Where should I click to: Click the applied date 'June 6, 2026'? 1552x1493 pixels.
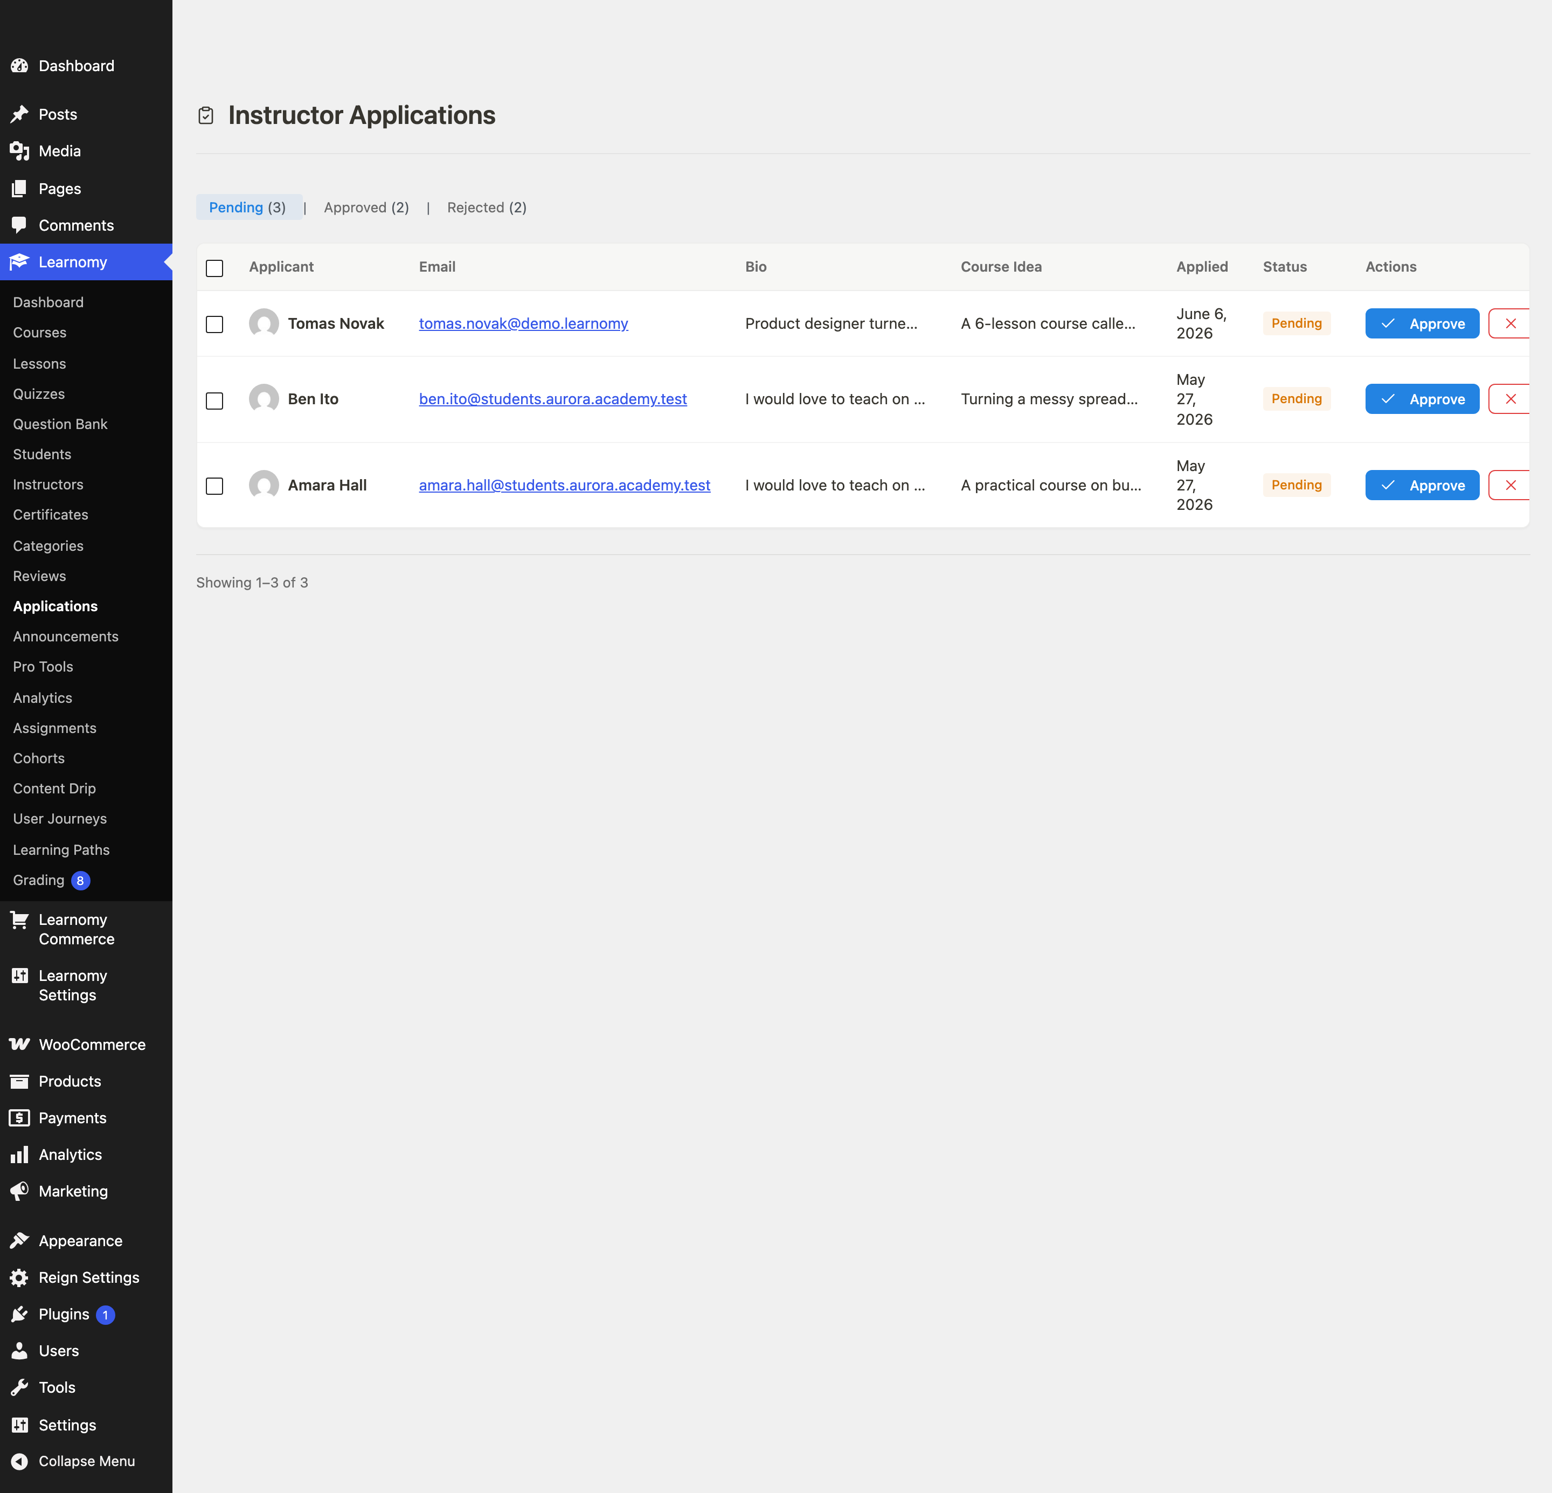click(1201, 323)
